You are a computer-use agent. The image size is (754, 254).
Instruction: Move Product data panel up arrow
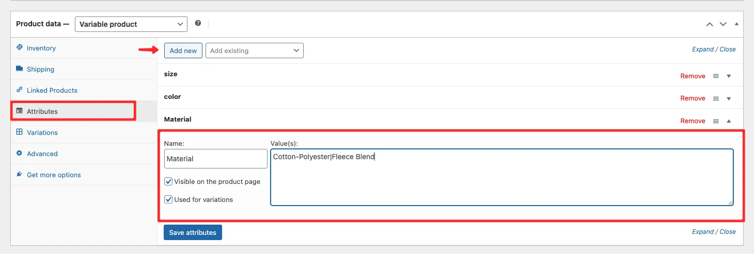point(710,24)
